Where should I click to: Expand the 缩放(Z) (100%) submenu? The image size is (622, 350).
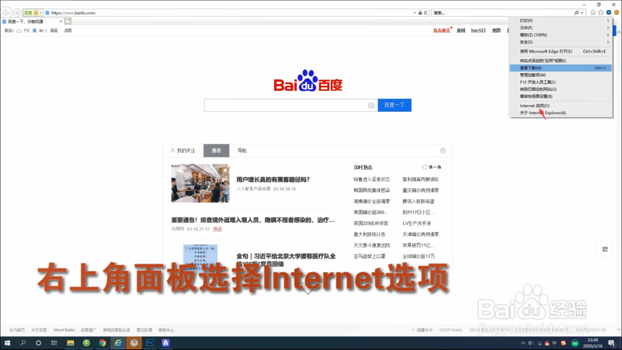[x=561, y=35]
